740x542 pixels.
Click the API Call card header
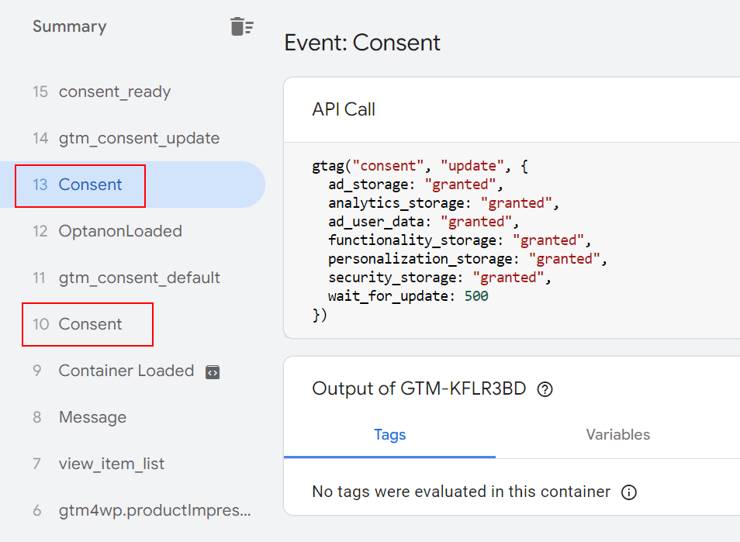point(344,109)
